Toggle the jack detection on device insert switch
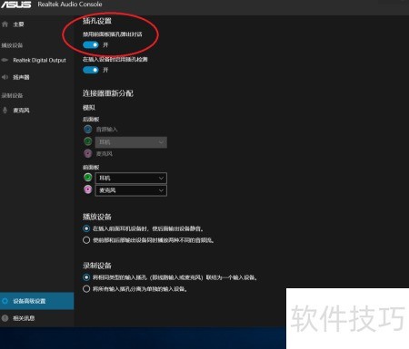The height and width of the screenshot is (349, 409). click(x=91, y=70)
